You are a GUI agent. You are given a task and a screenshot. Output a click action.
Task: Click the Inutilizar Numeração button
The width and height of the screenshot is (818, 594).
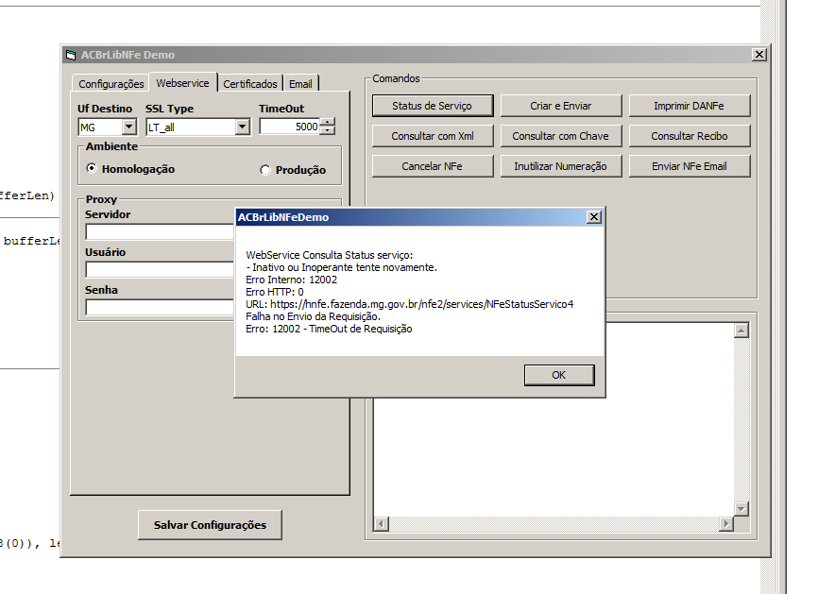pyautogui.click(x=561, y=166)
